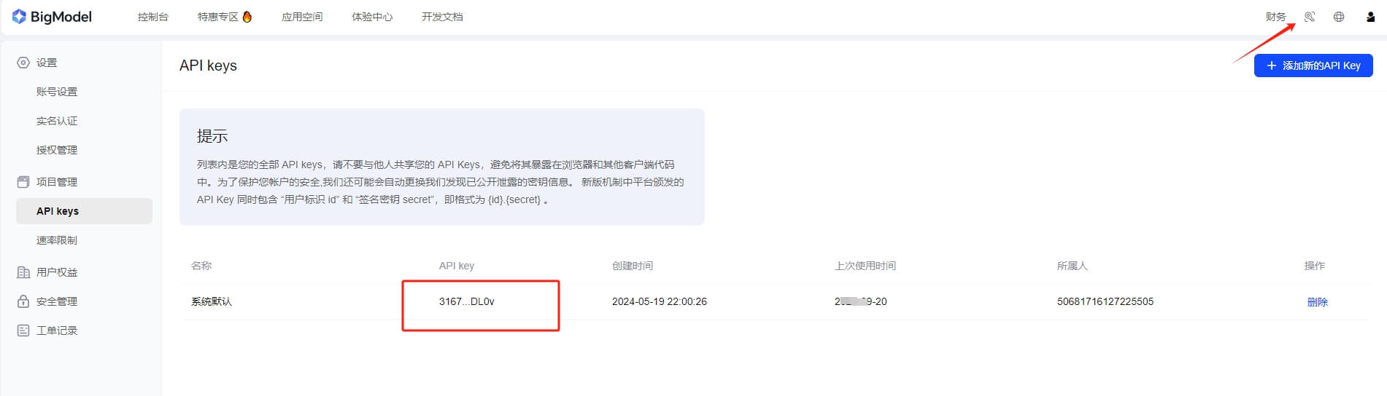Click 删除 for the 系统默认 key

[x=1317, y=302]
